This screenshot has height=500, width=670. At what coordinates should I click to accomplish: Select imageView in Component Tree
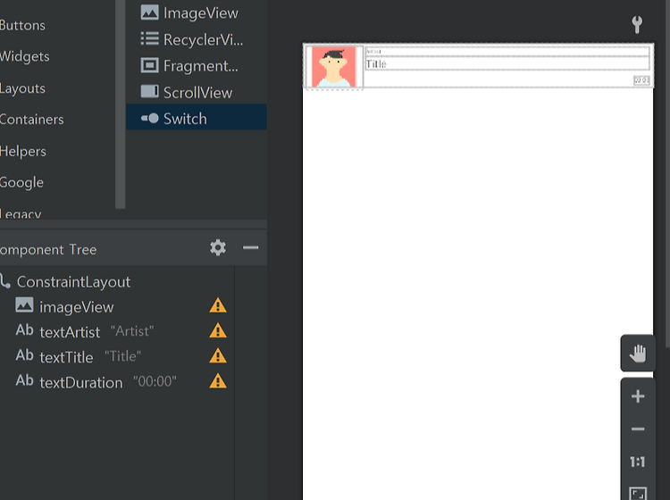[77, 307]
